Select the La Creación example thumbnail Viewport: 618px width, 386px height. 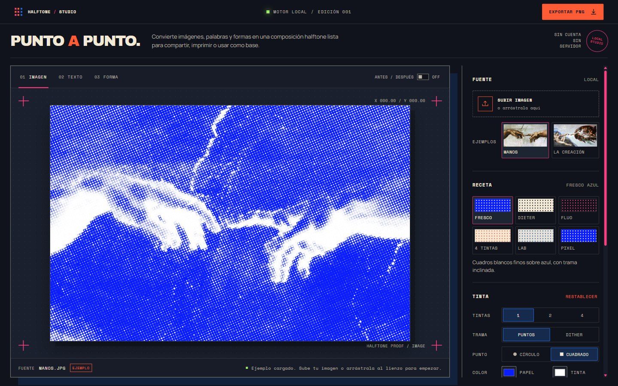575,140
